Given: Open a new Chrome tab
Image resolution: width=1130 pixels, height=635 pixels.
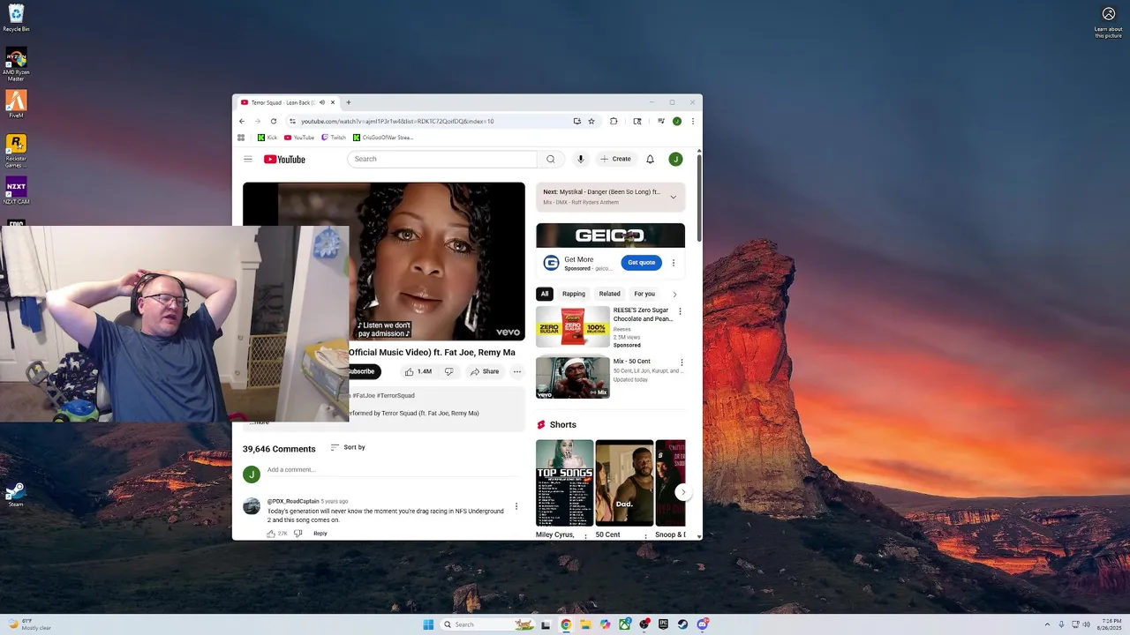Looking at the screenshot, I should coord(348,102).
